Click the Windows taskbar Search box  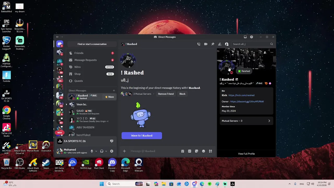(125, 184)
